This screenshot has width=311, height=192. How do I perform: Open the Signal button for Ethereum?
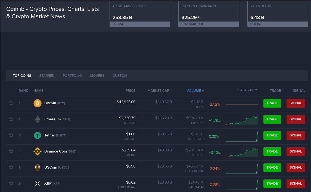296,119
